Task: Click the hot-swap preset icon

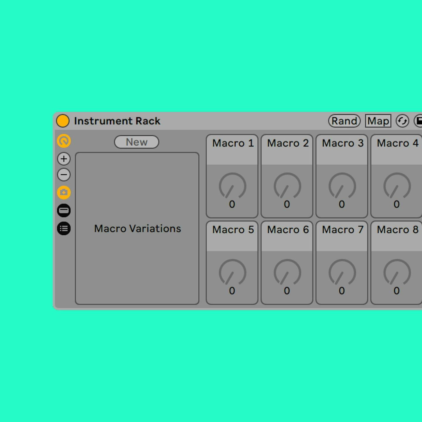Action: click(x=402, y=121)
